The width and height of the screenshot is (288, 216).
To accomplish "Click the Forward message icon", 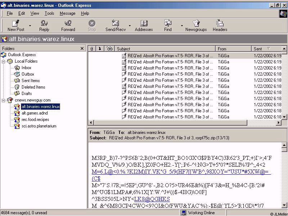I will [68, 24].
